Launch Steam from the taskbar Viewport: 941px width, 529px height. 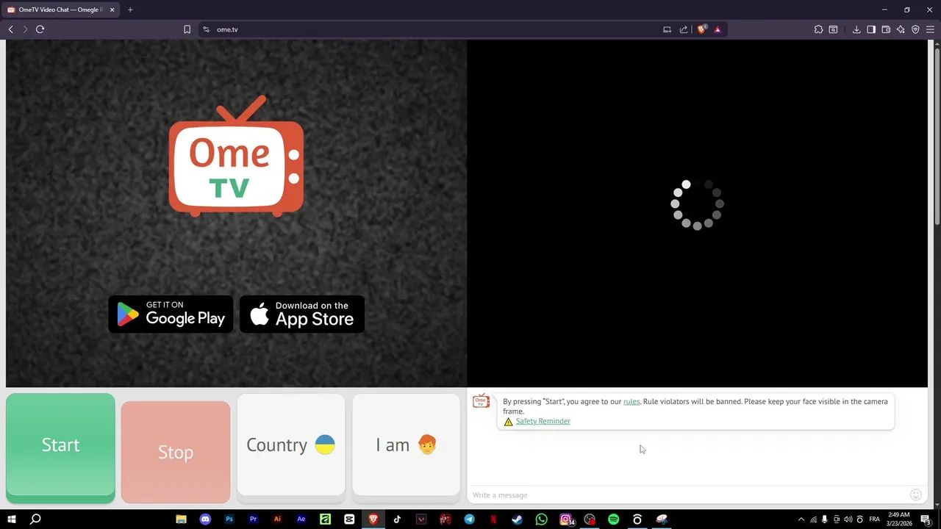click(517, 519)
